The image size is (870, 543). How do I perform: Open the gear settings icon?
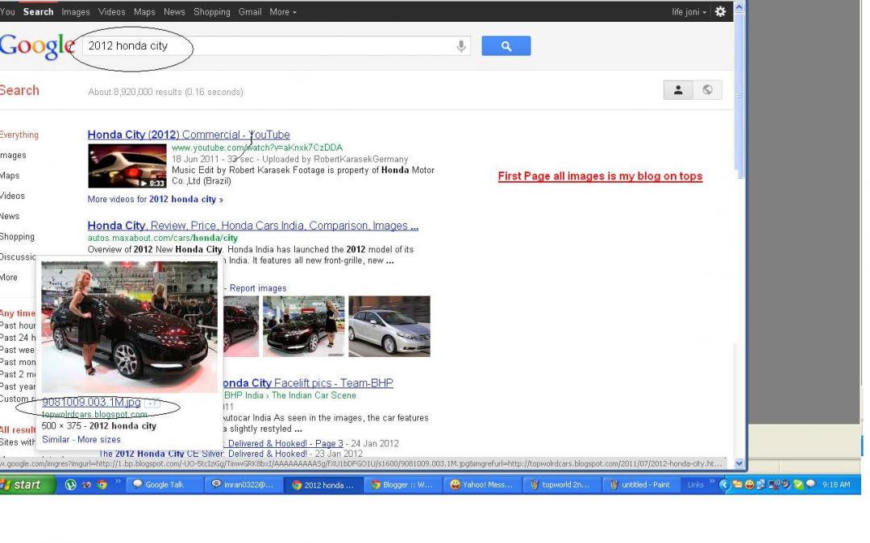(x=720, y=11)
